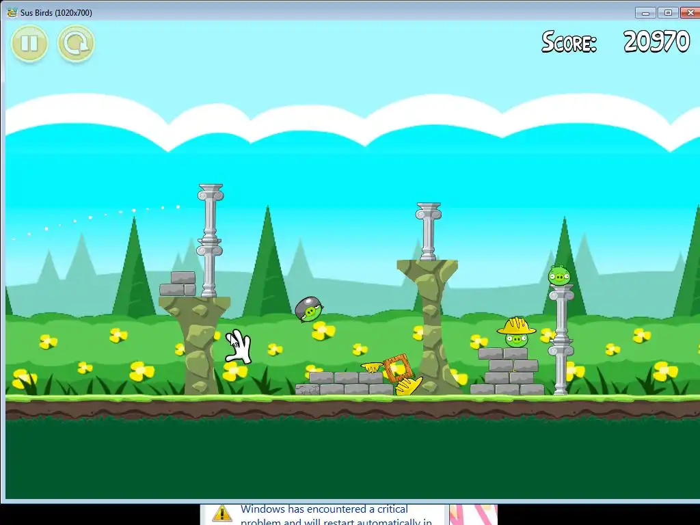The width and height of the screenshot is (700, 525).
Task: Click the stone pyramid under the hard-hat pig
Action: (x=507, y=371)
